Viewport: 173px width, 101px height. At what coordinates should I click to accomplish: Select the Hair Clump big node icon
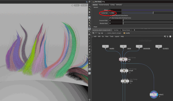[123, 59]
